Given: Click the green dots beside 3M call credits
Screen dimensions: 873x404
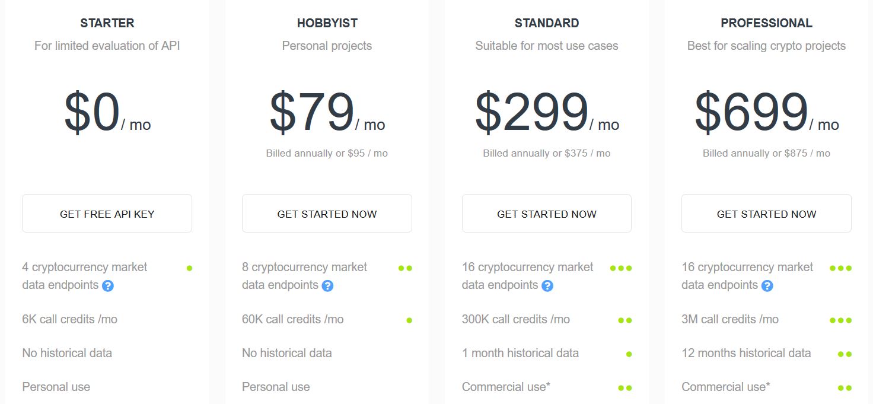Looking at the screenshot, I should point(840,320).
